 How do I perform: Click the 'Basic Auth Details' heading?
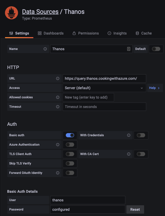point(22,191)
